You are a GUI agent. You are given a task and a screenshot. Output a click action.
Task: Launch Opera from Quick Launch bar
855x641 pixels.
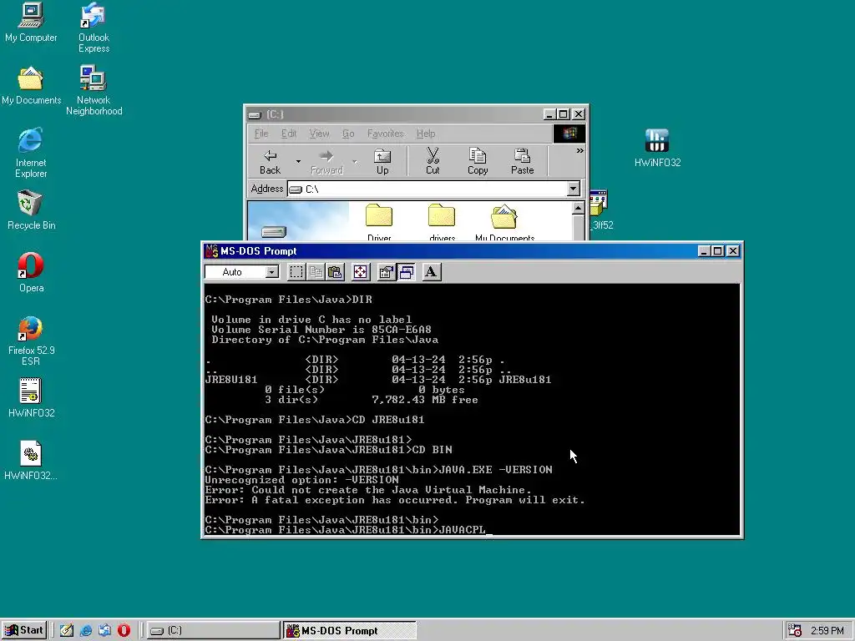pyautogui.click(x=124, y=630)
